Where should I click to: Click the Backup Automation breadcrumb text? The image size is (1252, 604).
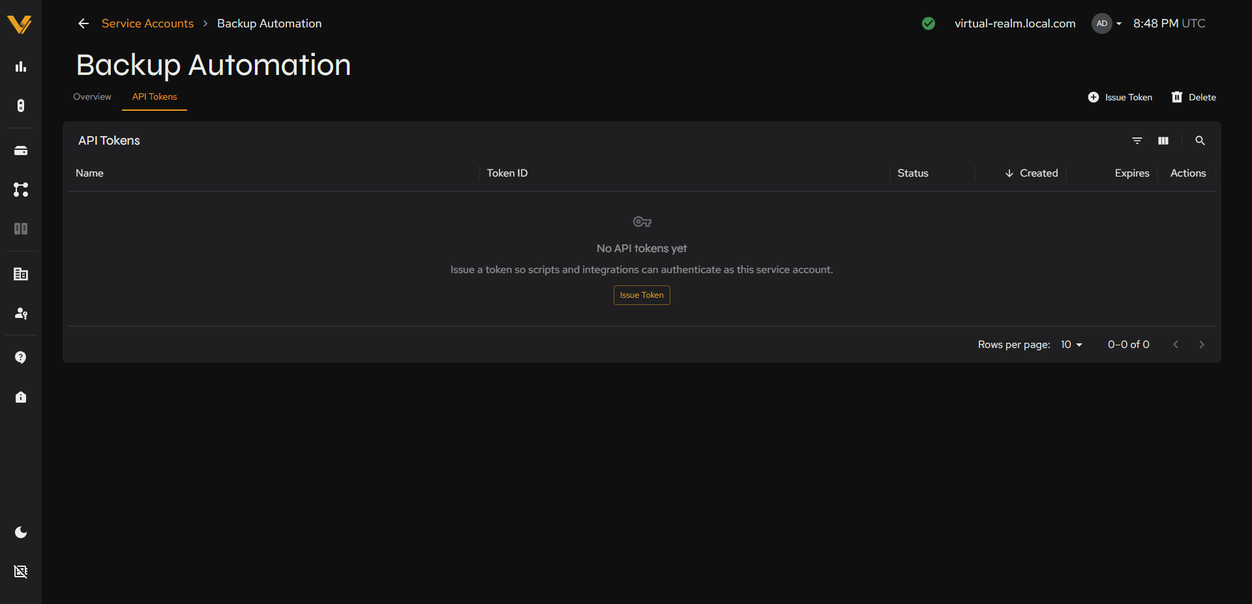[x=269, y=23]
